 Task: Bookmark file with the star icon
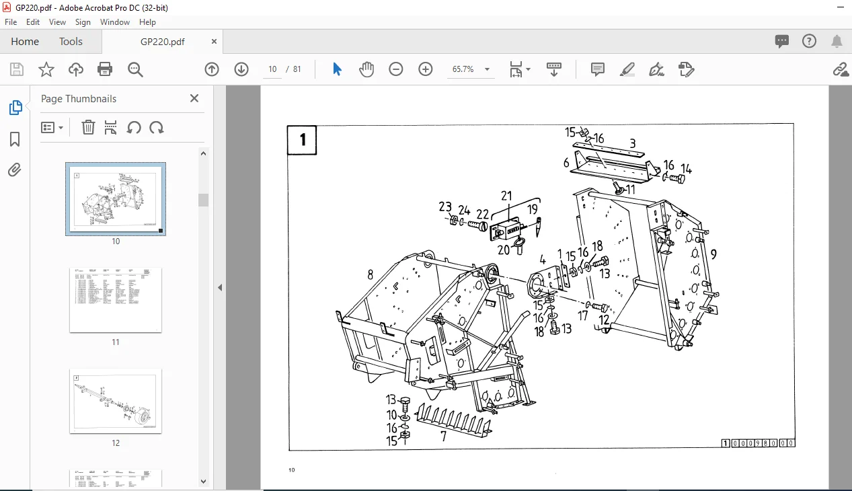point(46,69)
